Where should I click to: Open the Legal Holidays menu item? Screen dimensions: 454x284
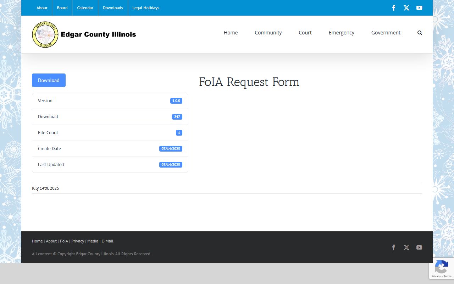[146, 8]
